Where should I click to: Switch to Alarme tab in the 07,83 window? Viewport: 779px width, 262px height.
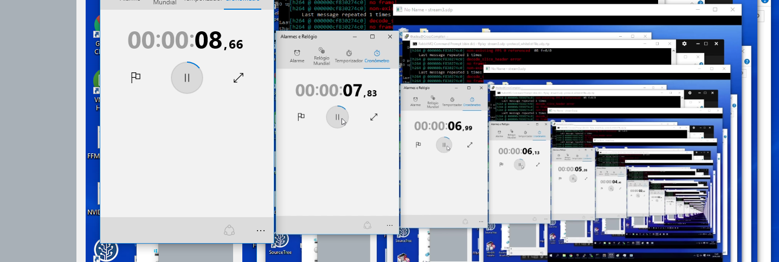pos(297,56)
